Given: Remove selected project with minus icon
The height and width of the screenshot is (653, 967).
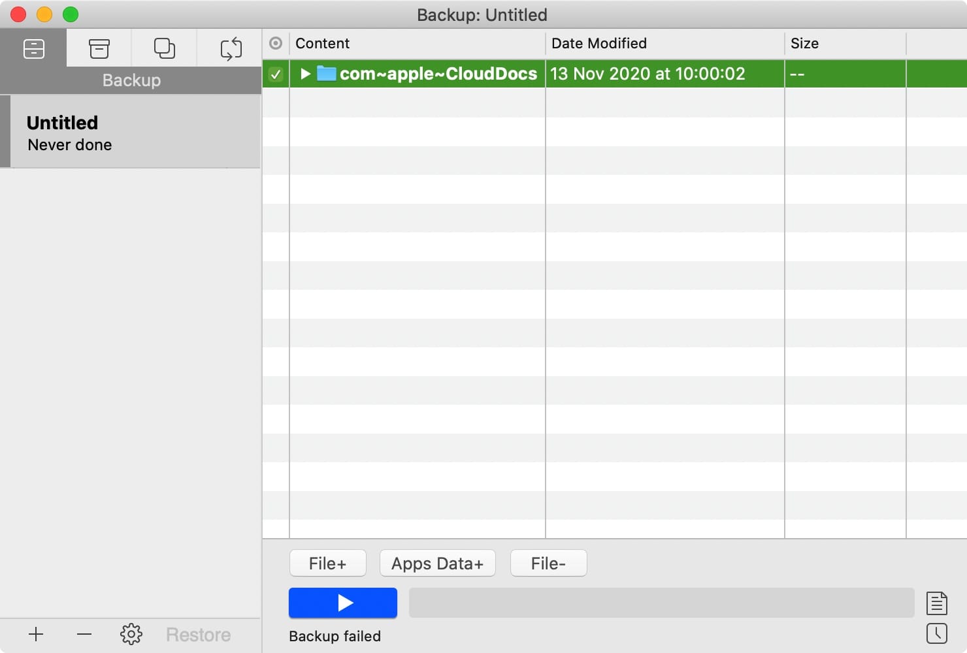Looking at the screenshot, I should tap(84, 634).
